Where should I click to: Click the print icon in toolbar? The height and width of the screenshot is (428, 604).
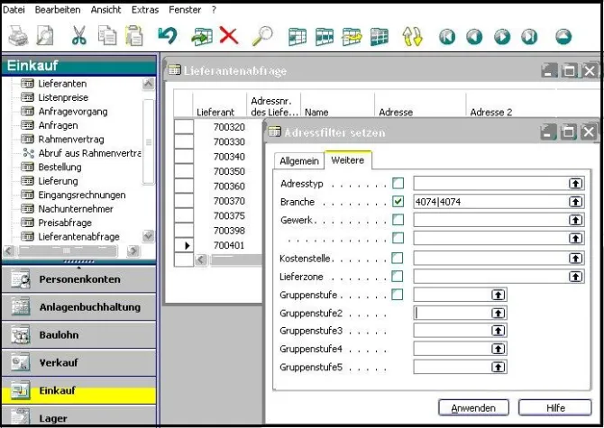point(17,36)
